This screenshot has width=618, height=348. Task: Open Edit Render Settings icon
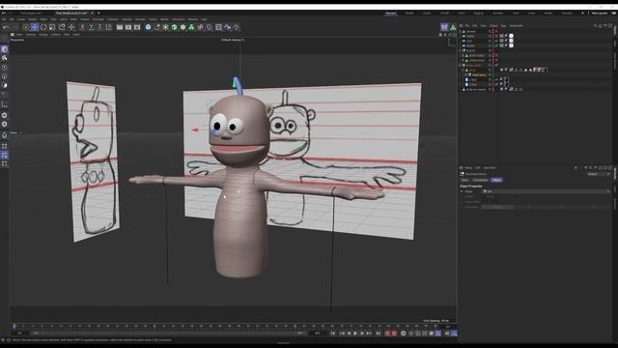[x=137, y=27]
